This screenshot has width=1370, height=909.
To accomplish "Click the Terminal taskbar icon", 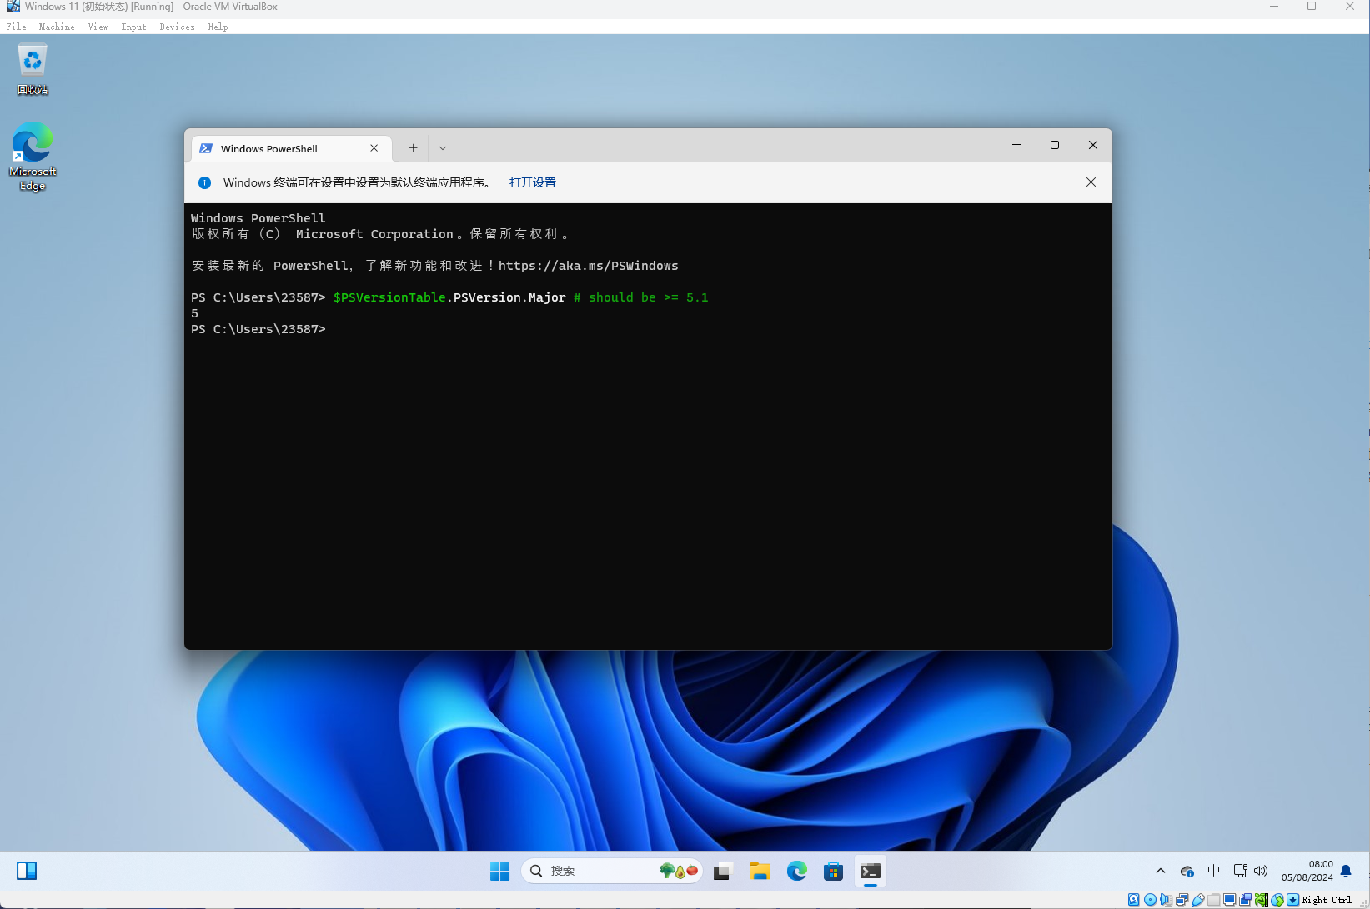I will click(x=871, y=871).
